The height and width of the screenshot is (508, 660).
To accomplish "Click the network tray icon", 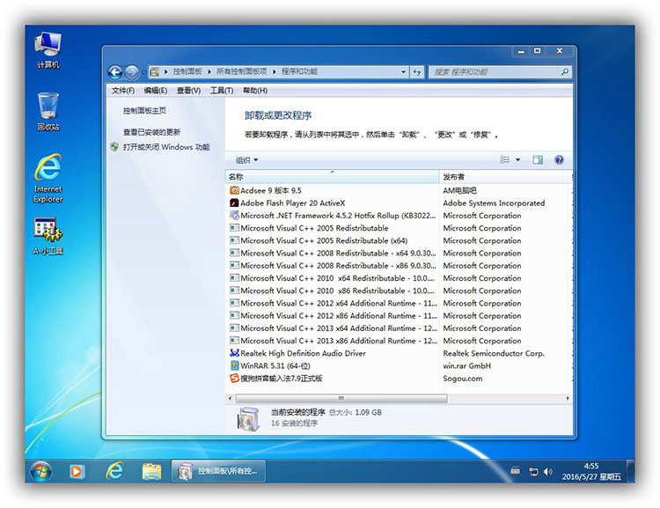I will coord(534,472).
